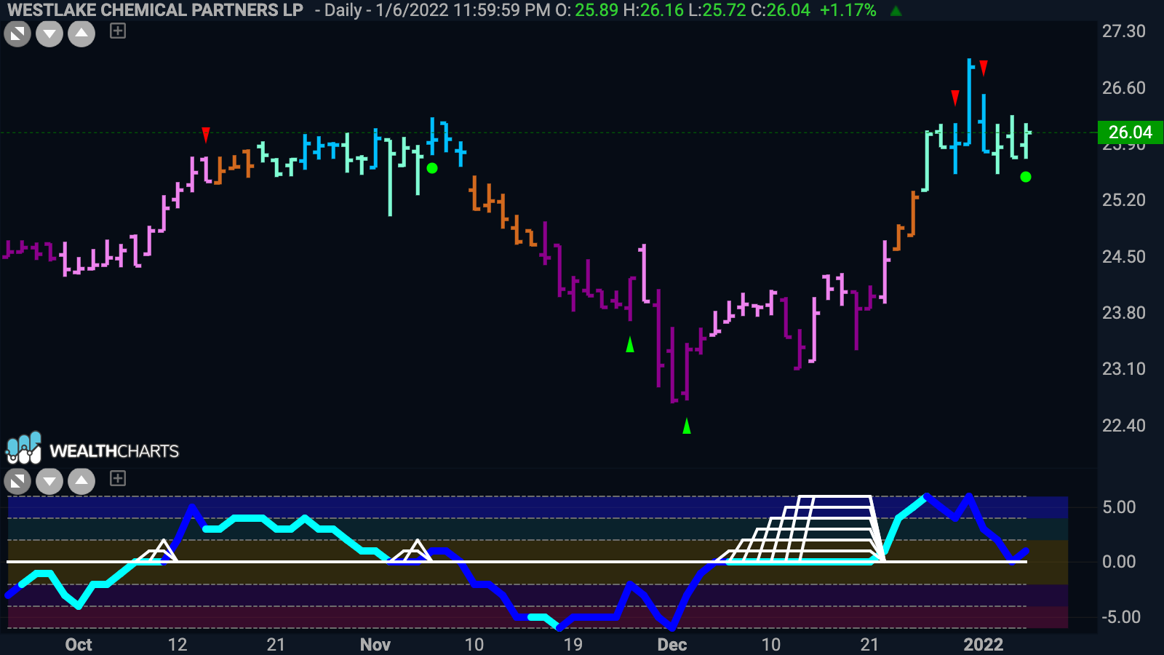1164x655 pixels.
Task: Click the price panel up arrow button
Action: 81,33
